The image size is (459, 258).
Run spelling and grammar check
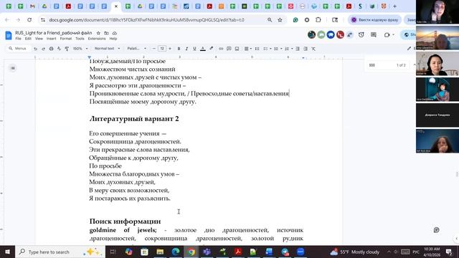tap(59, 49)
